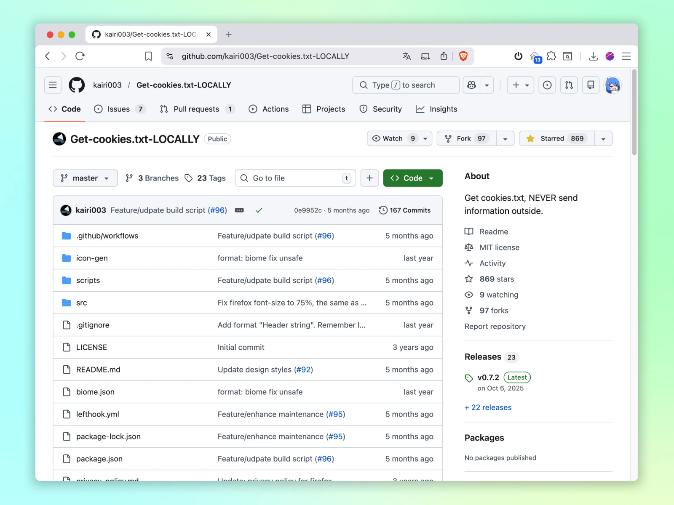
Task: Open the Copilot chat icon
Action: pos(472,85)
